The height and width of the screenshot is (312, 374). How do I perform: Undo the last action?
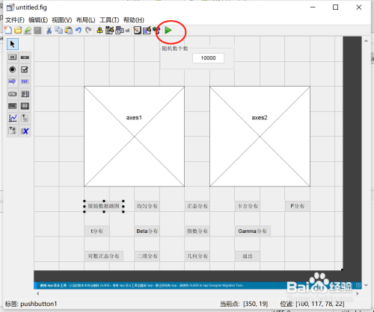pos(79,30)
